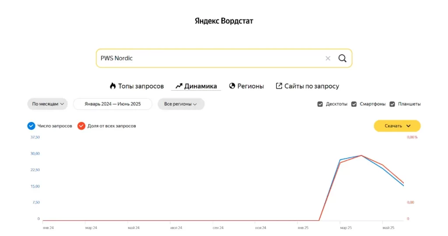Uncheck the Смартфоны checkbox

click(353, 104)
